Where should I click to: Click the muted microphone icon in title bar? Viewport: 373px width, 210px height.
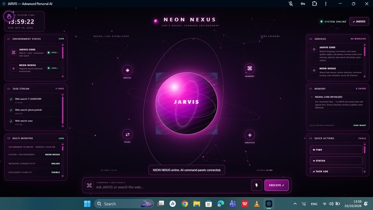pyautogui.click(x=291, y=4)
